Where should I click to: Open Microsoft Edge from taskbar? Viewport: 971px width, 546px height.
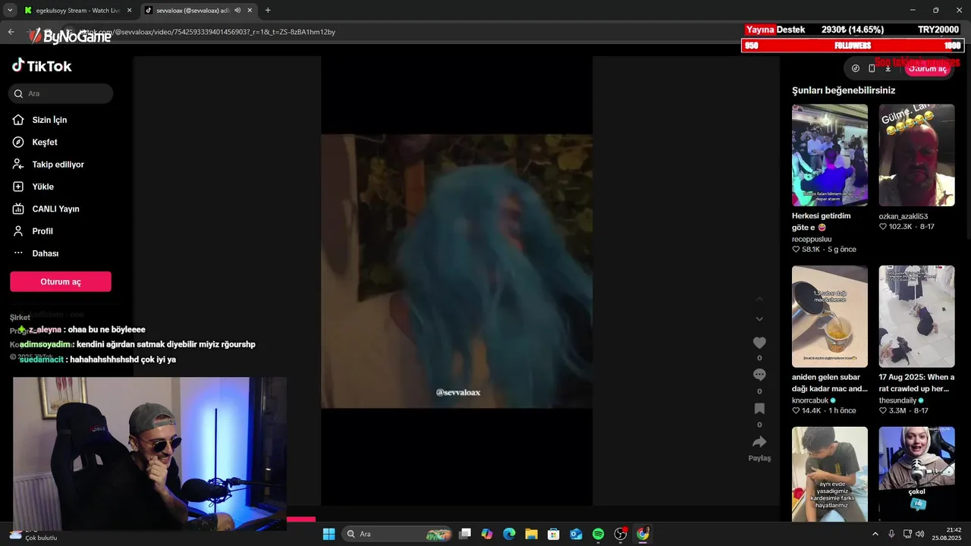point(509,534)
